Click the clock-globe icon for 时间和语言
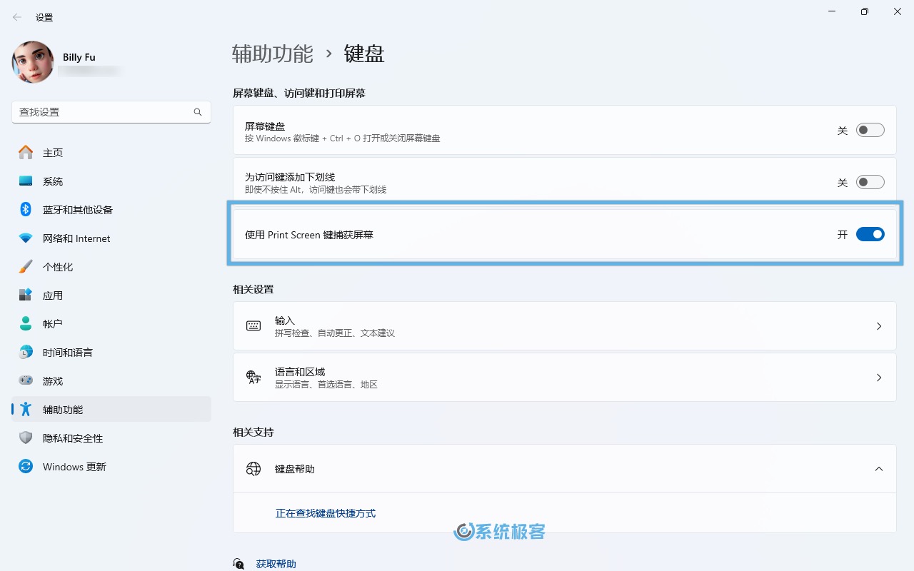The width and height of the screenshot is (914, 571). 26,353
